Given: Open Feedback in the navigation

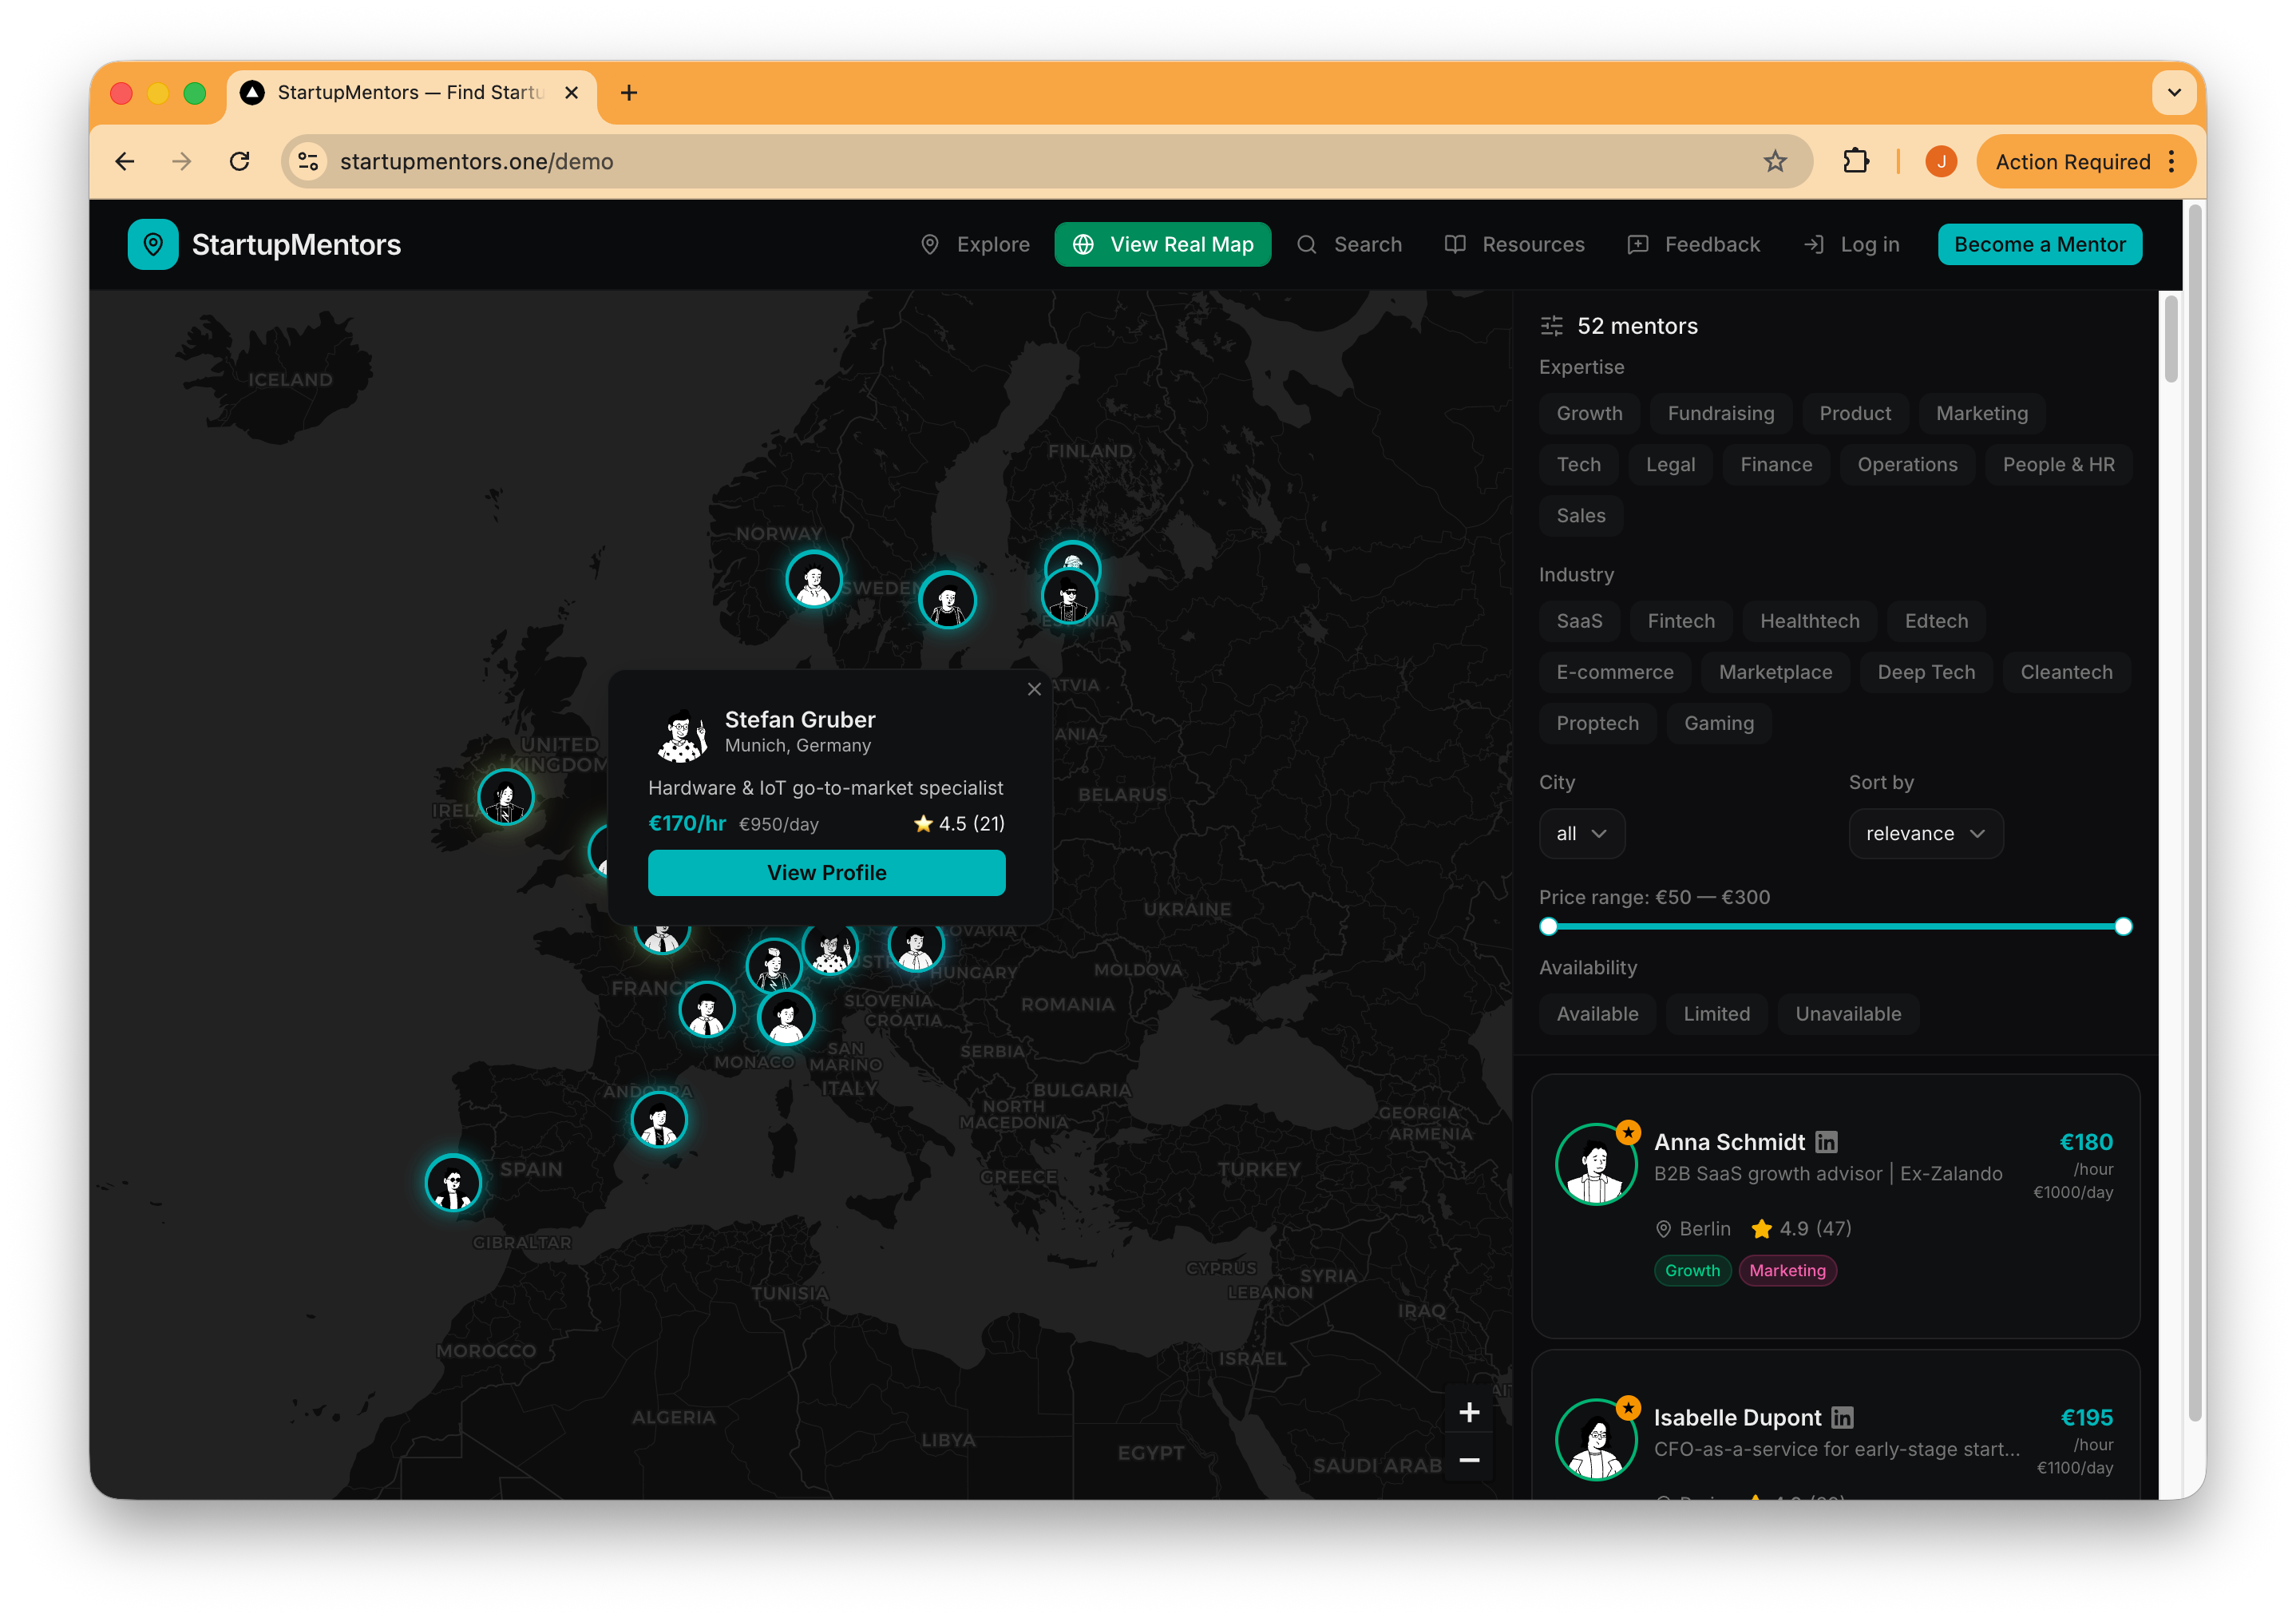Looking at the screenshot, I should click(1693, 244).
